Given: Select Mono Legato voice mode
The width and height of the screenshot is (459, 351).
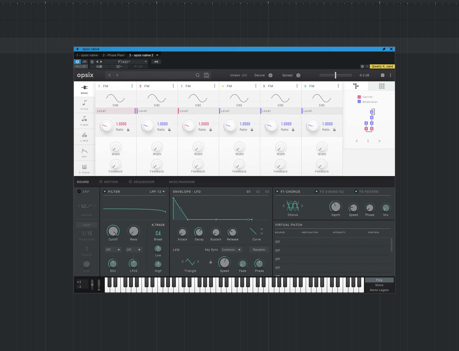Looking at the screenshot, I should point(379,290).
